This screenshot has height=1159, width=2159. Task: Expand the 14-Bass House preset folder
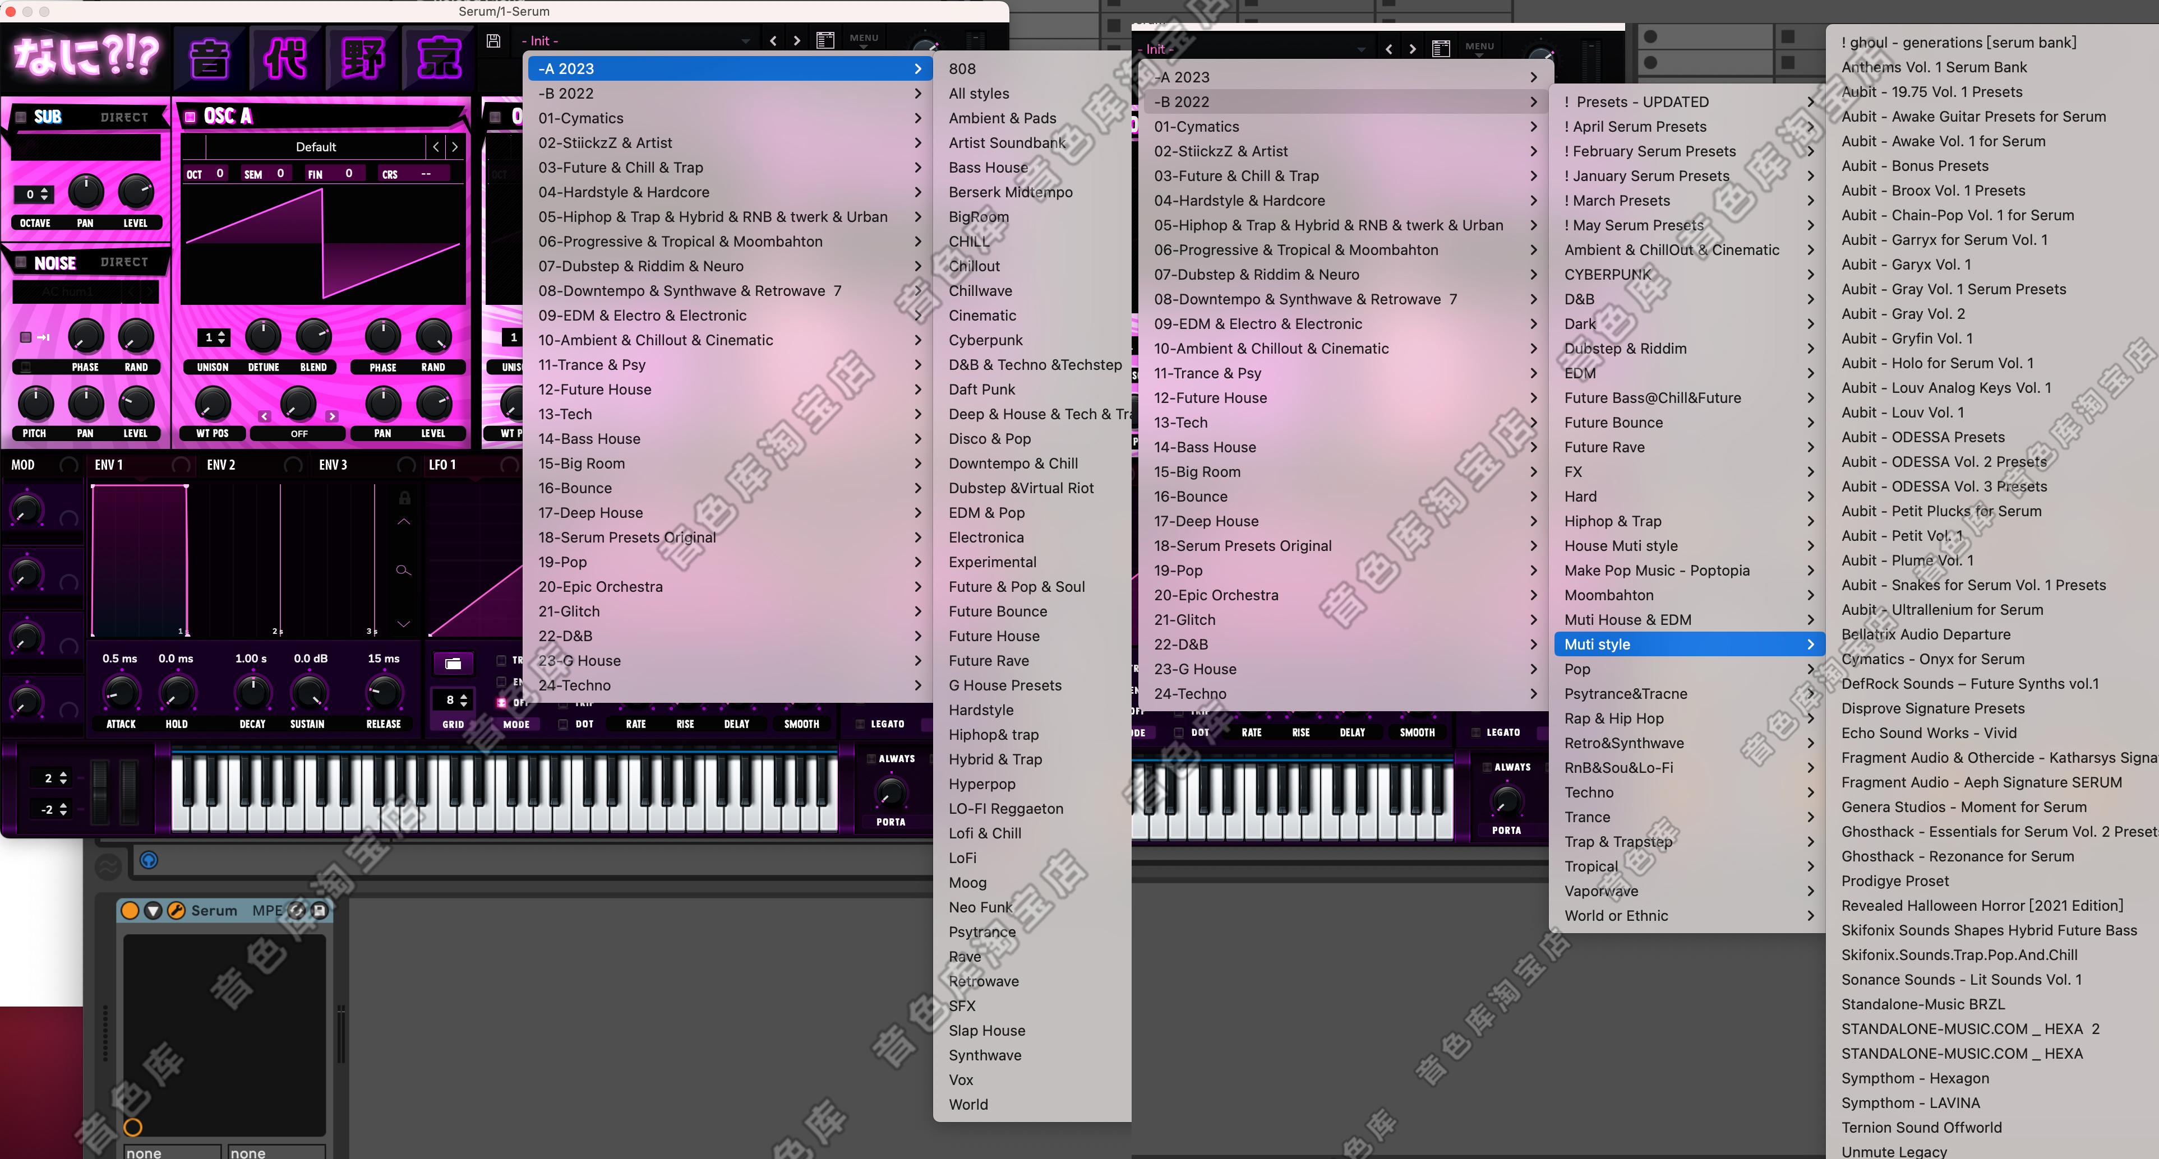click(589, 439)
